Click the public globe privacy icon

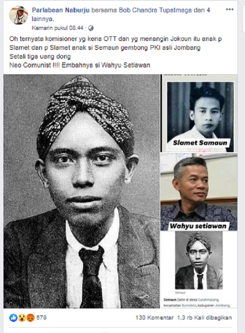tap(91, 28)
